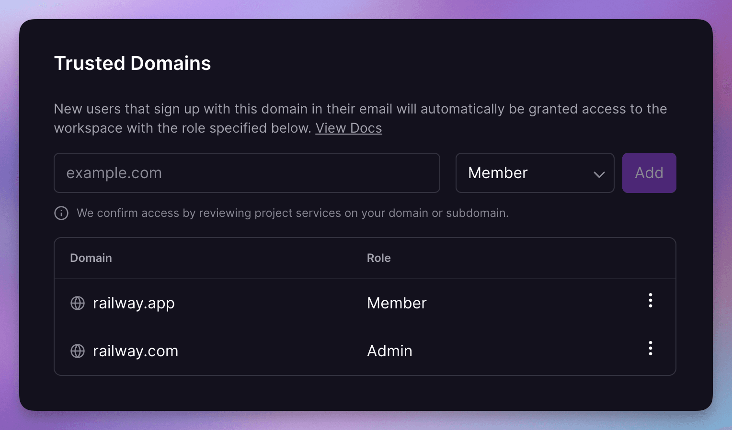Click the Role column header
Screen dimensions: 732x430
click(378, 258)
